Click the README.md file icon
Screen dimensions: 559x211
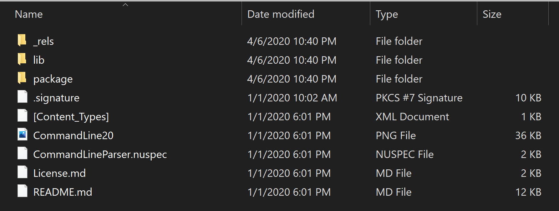22,191
